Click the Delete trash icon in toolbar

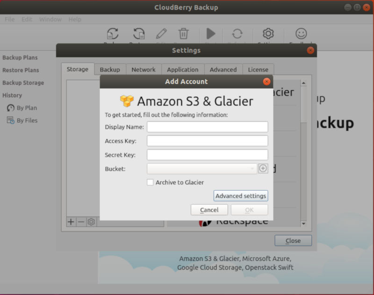click(184, 33)
